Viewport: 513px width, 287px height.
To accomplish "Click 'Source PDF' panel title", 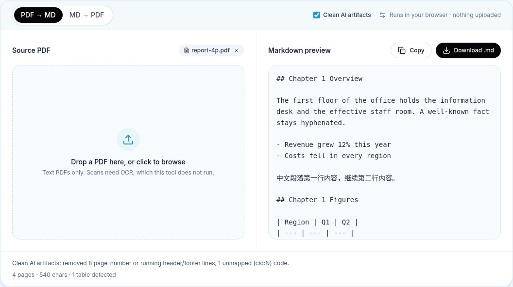I will point(31,50).
